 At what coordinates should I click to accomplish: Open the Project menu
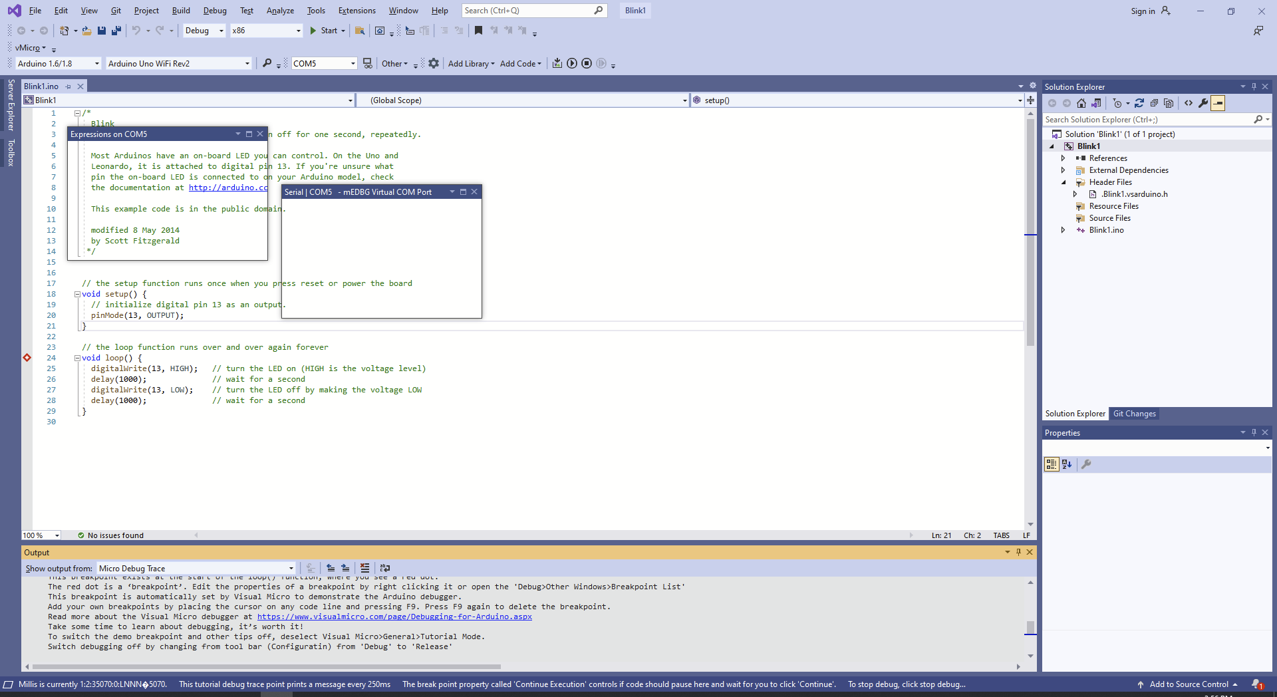coord(146,11)
